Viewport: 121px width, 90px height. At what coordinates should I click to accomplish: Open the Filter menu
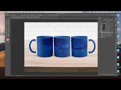29,12
